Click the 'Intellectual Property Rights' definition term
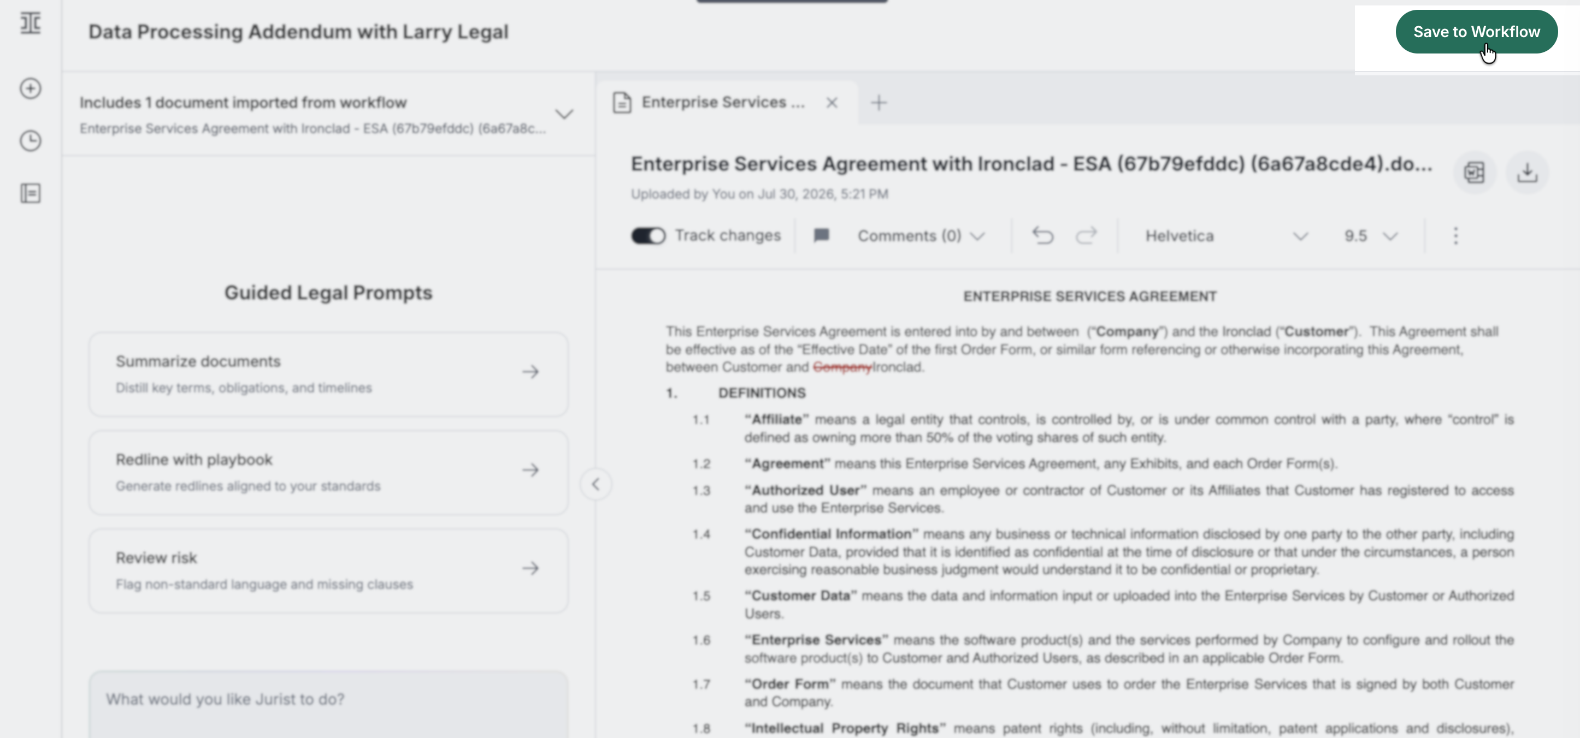 pyautogui.click(x=845, y=728)
